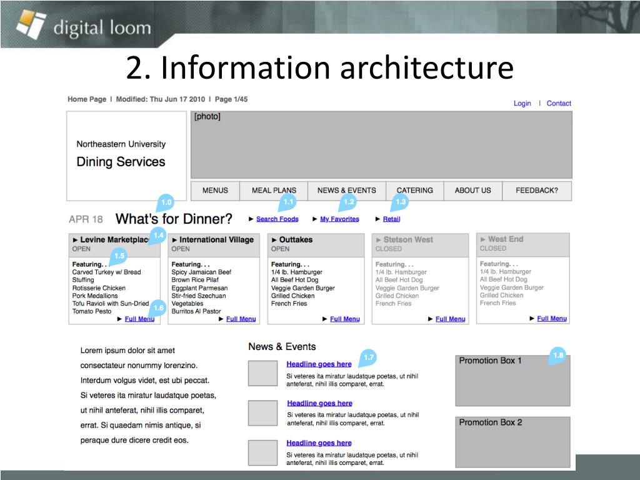Click the third news thumbnail image
Screen dimensions: 640x480
pos(263,452)
